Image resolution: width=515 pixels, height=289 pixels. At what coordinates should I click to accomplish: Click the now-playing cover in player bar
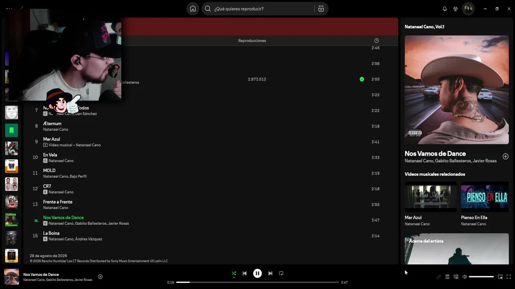tap(12, 277)
